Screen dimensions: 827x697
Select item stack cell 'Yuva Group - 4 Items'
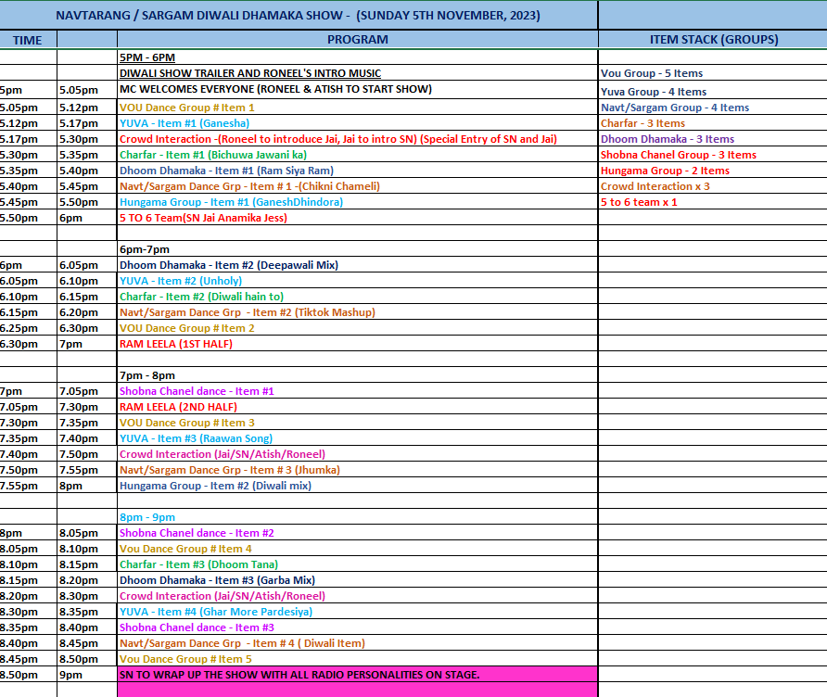point(713,91)
